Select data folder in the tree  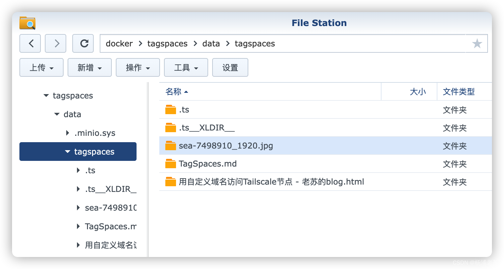click(x=72, y=114)
